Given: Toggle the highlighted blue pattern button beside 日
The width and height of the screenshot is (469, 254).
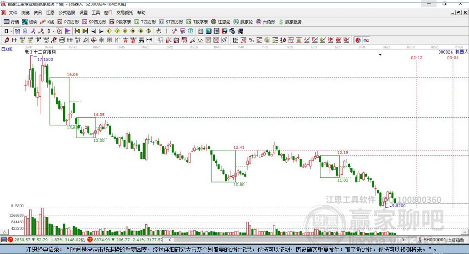Looking at the screenshot, I should pos(18,31).
